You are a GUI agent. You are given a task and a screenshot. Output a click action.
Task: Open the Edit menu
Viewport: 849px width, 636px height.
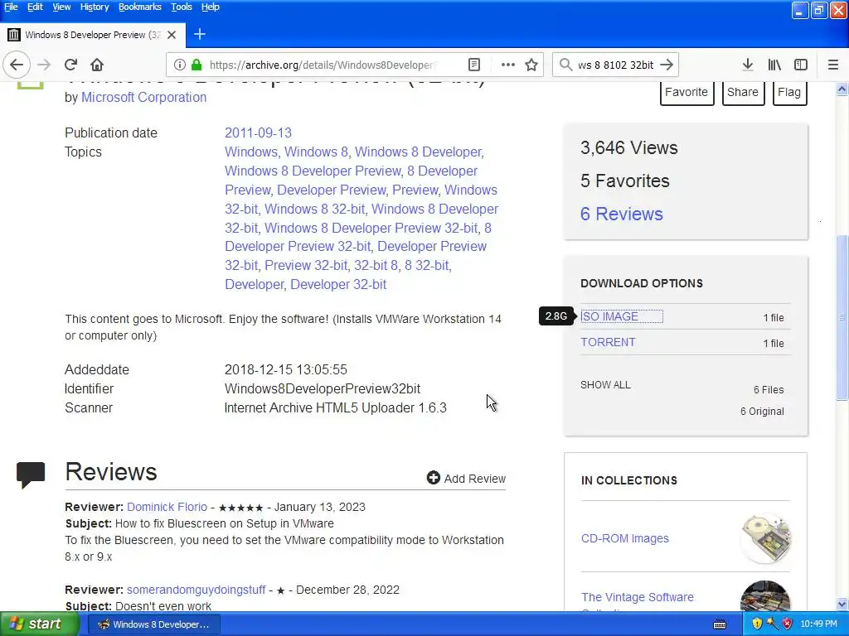tap(35, 7)
